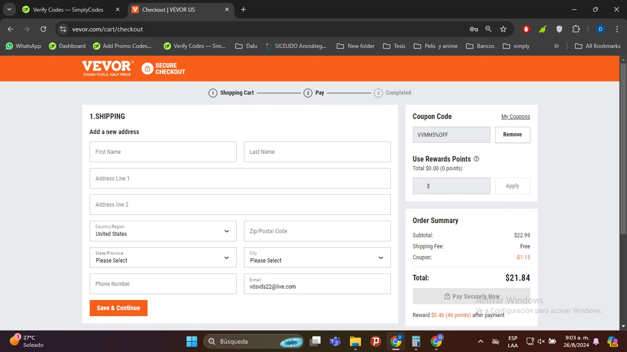Bookmark this page with the star icon
This screenshot has height=352, width=627.
(503, 29)
